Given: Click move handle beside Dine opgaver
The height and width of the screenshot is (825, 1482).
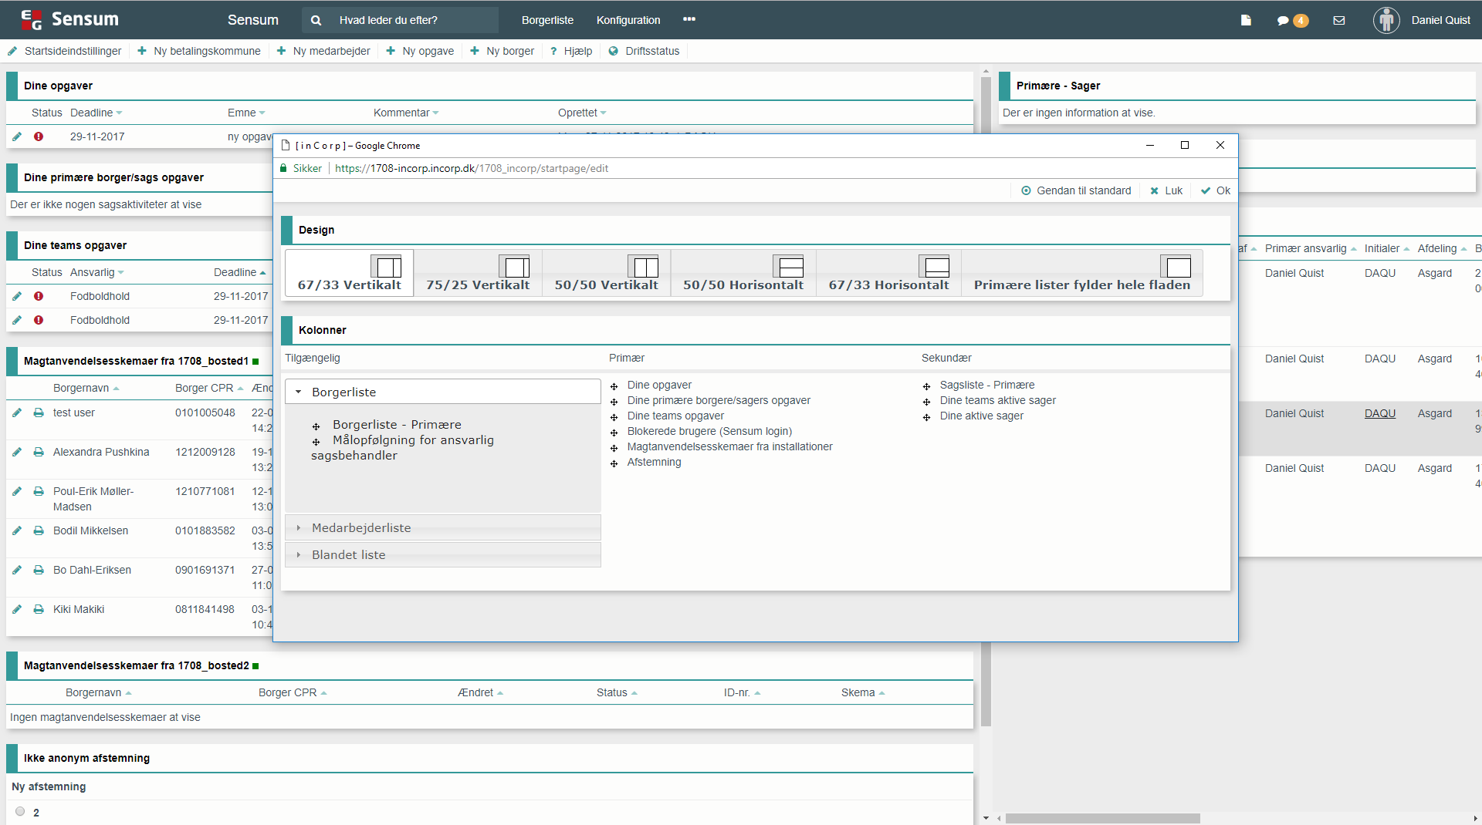Looking at the screenshot, I should pyautogui.click(x=614, y=386).
